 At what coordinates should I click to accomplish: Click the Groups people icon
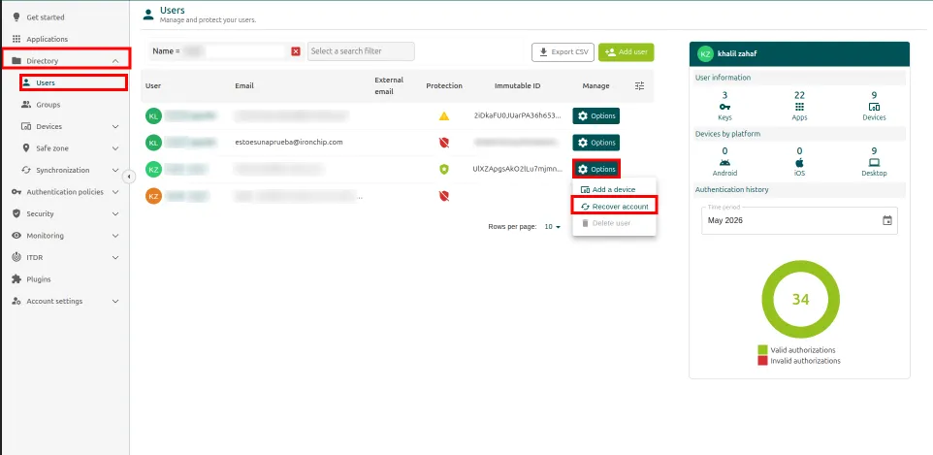click(x=26, y=105)
